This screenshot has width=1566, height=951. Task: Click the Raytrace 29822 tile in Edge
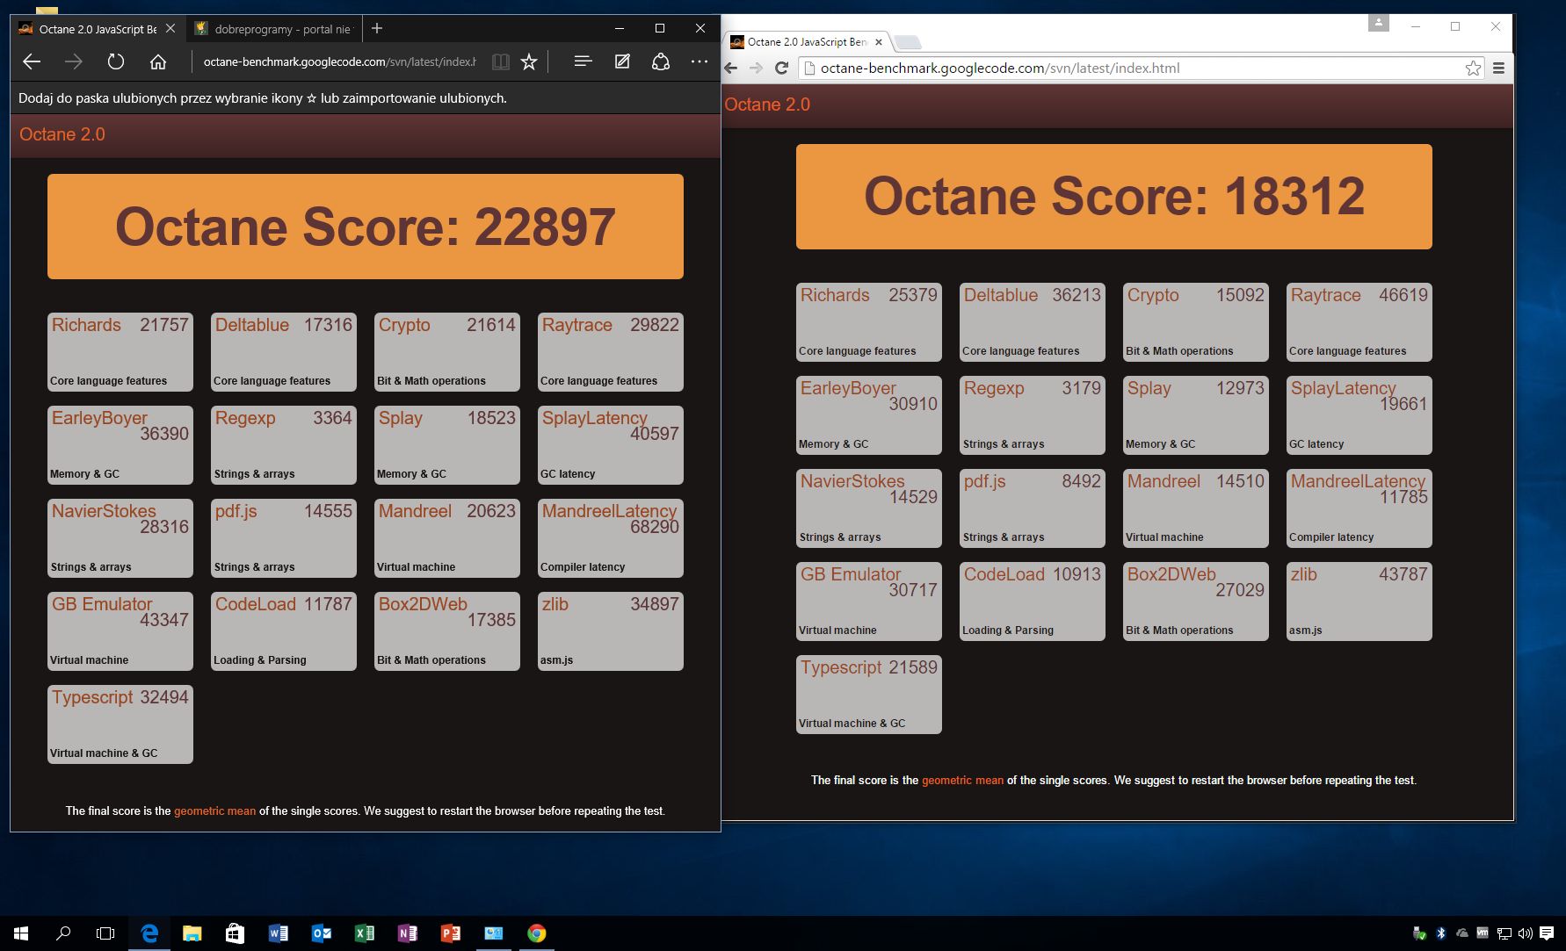pos(611,352)
